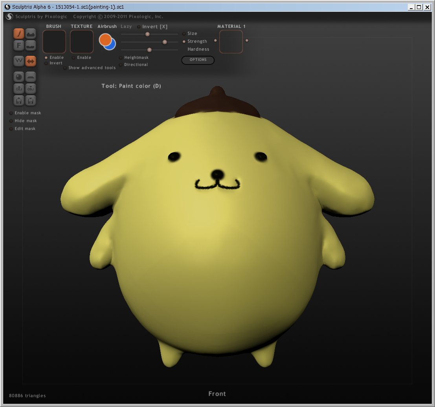Image resolution: width=435 pixels, height=407 pixels.
Task: Maximize the Sculptris window
Action: (x=419, y=7)
